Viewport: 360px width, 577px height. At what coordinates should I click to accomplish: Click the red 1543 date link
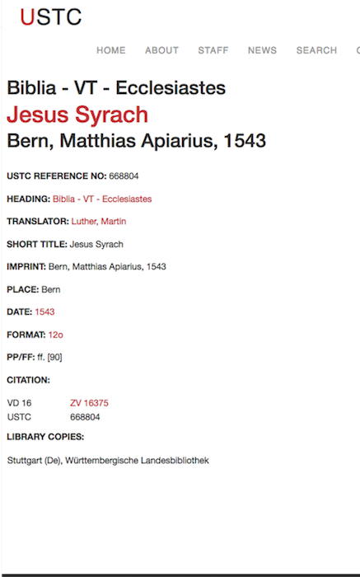click(44, 312)
